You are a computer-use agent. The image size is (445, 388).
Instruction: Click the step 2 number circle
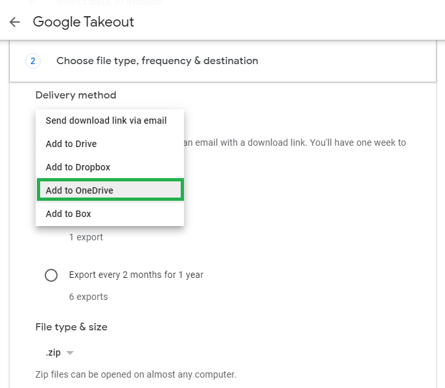33,61
